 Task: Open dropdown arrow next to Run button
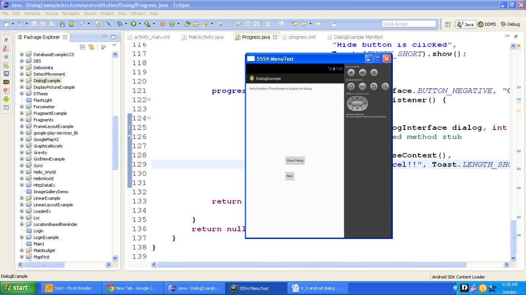pos(139,24)
